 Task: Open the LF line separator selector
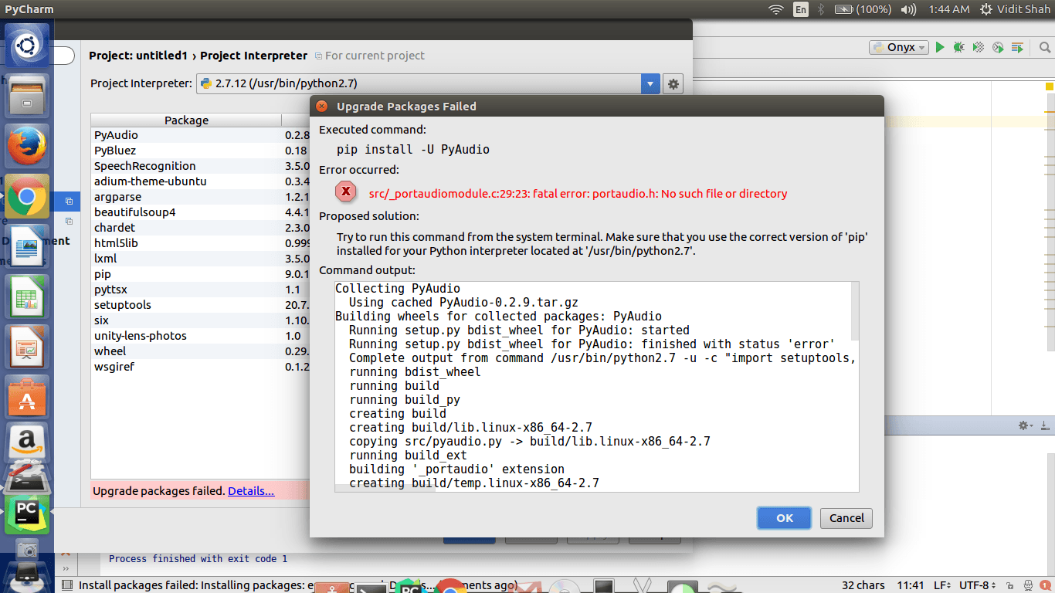click(941, 585)
